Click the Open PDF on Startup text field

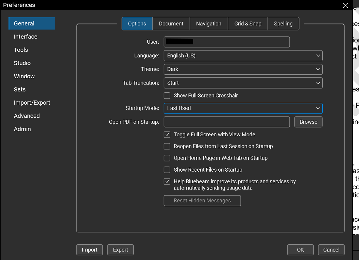227,122
